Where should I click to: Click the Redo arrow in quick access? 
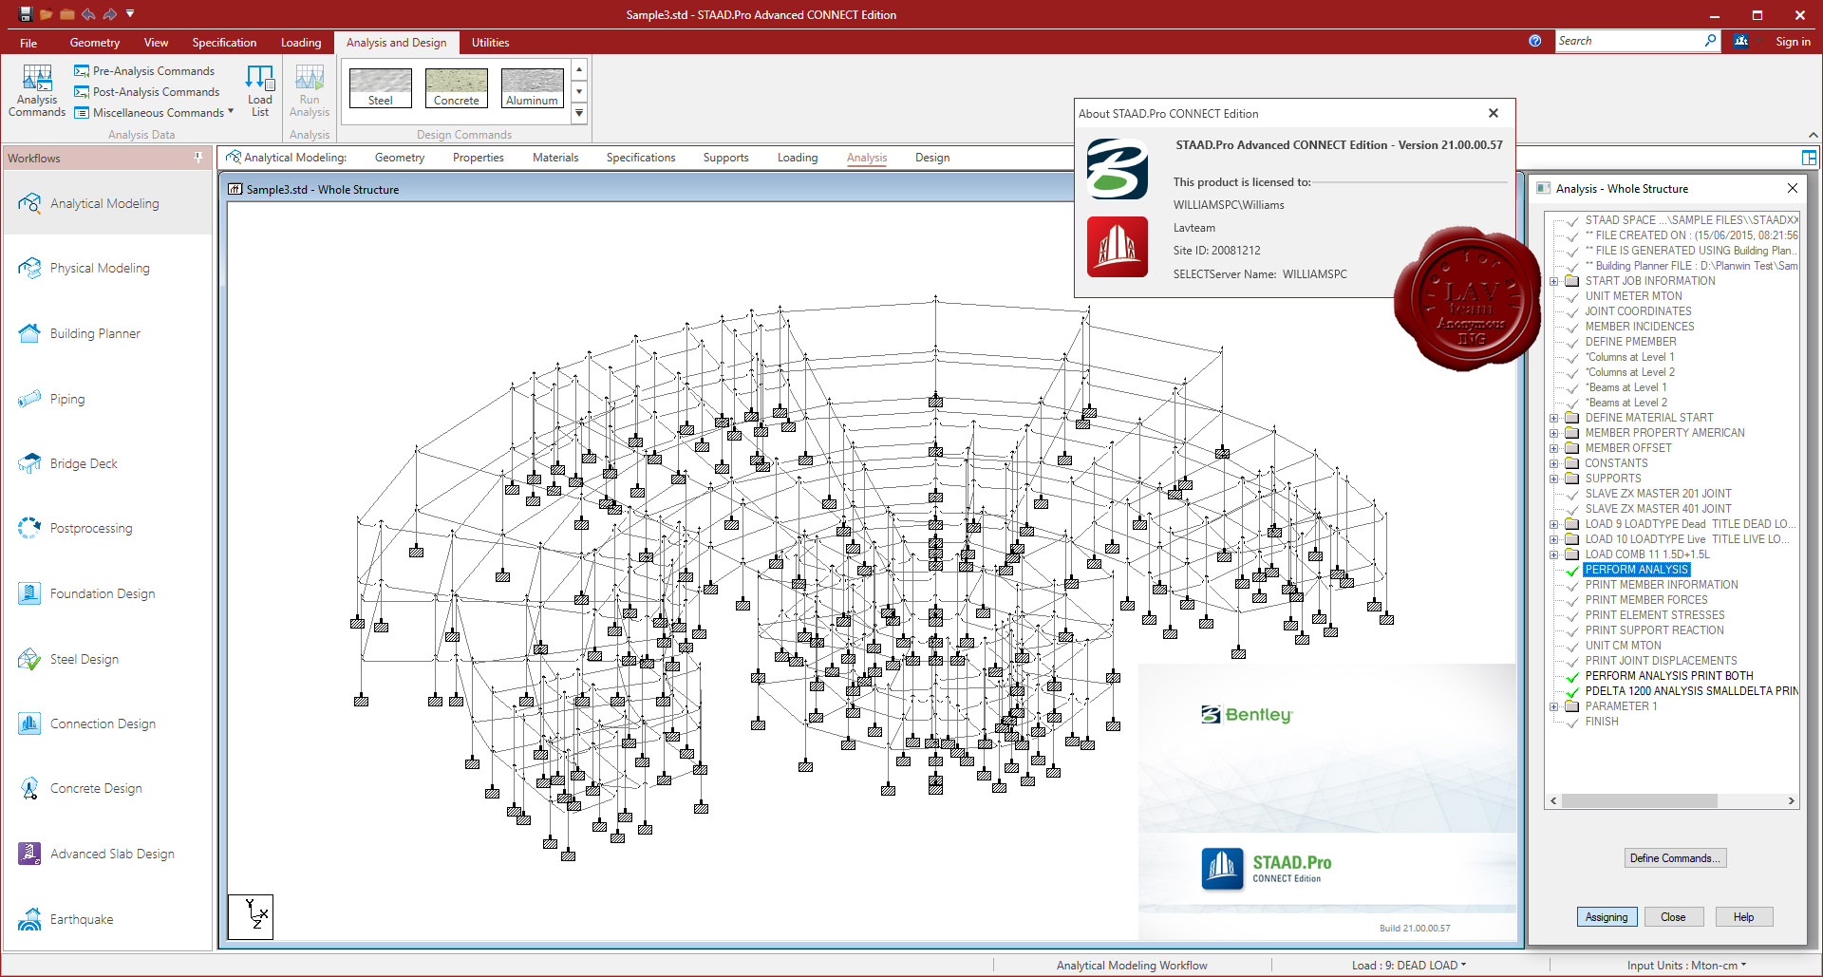tap(109, 14)
